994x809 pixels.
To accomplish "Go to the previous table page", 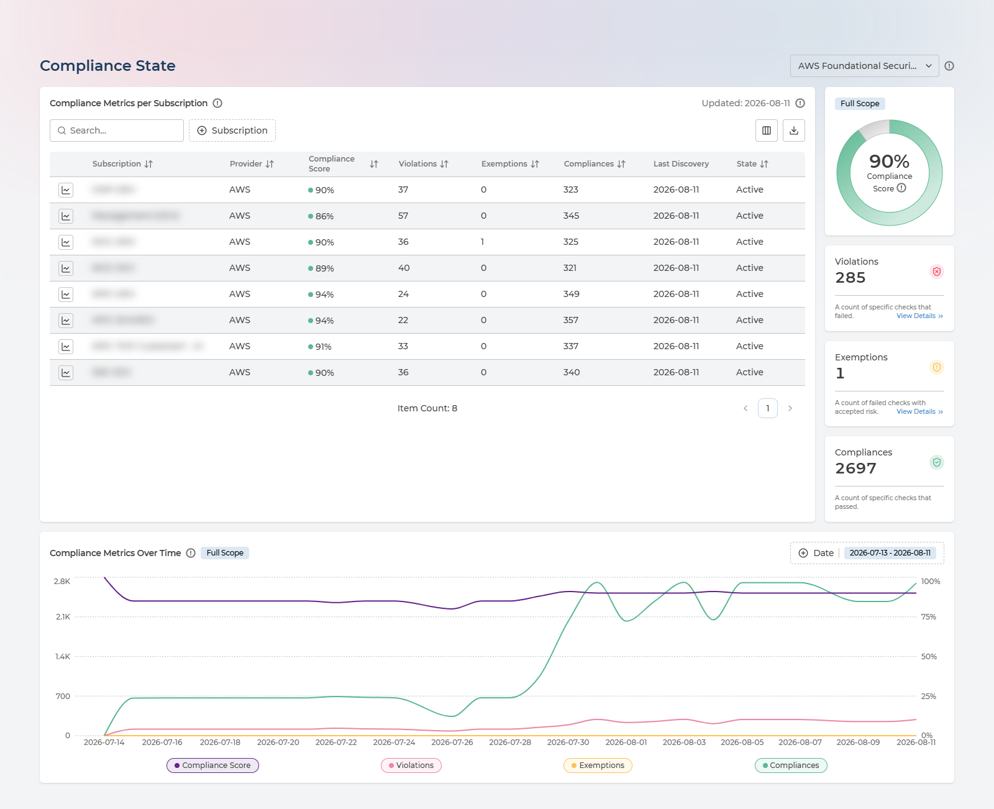I will [x=745, y=408].
